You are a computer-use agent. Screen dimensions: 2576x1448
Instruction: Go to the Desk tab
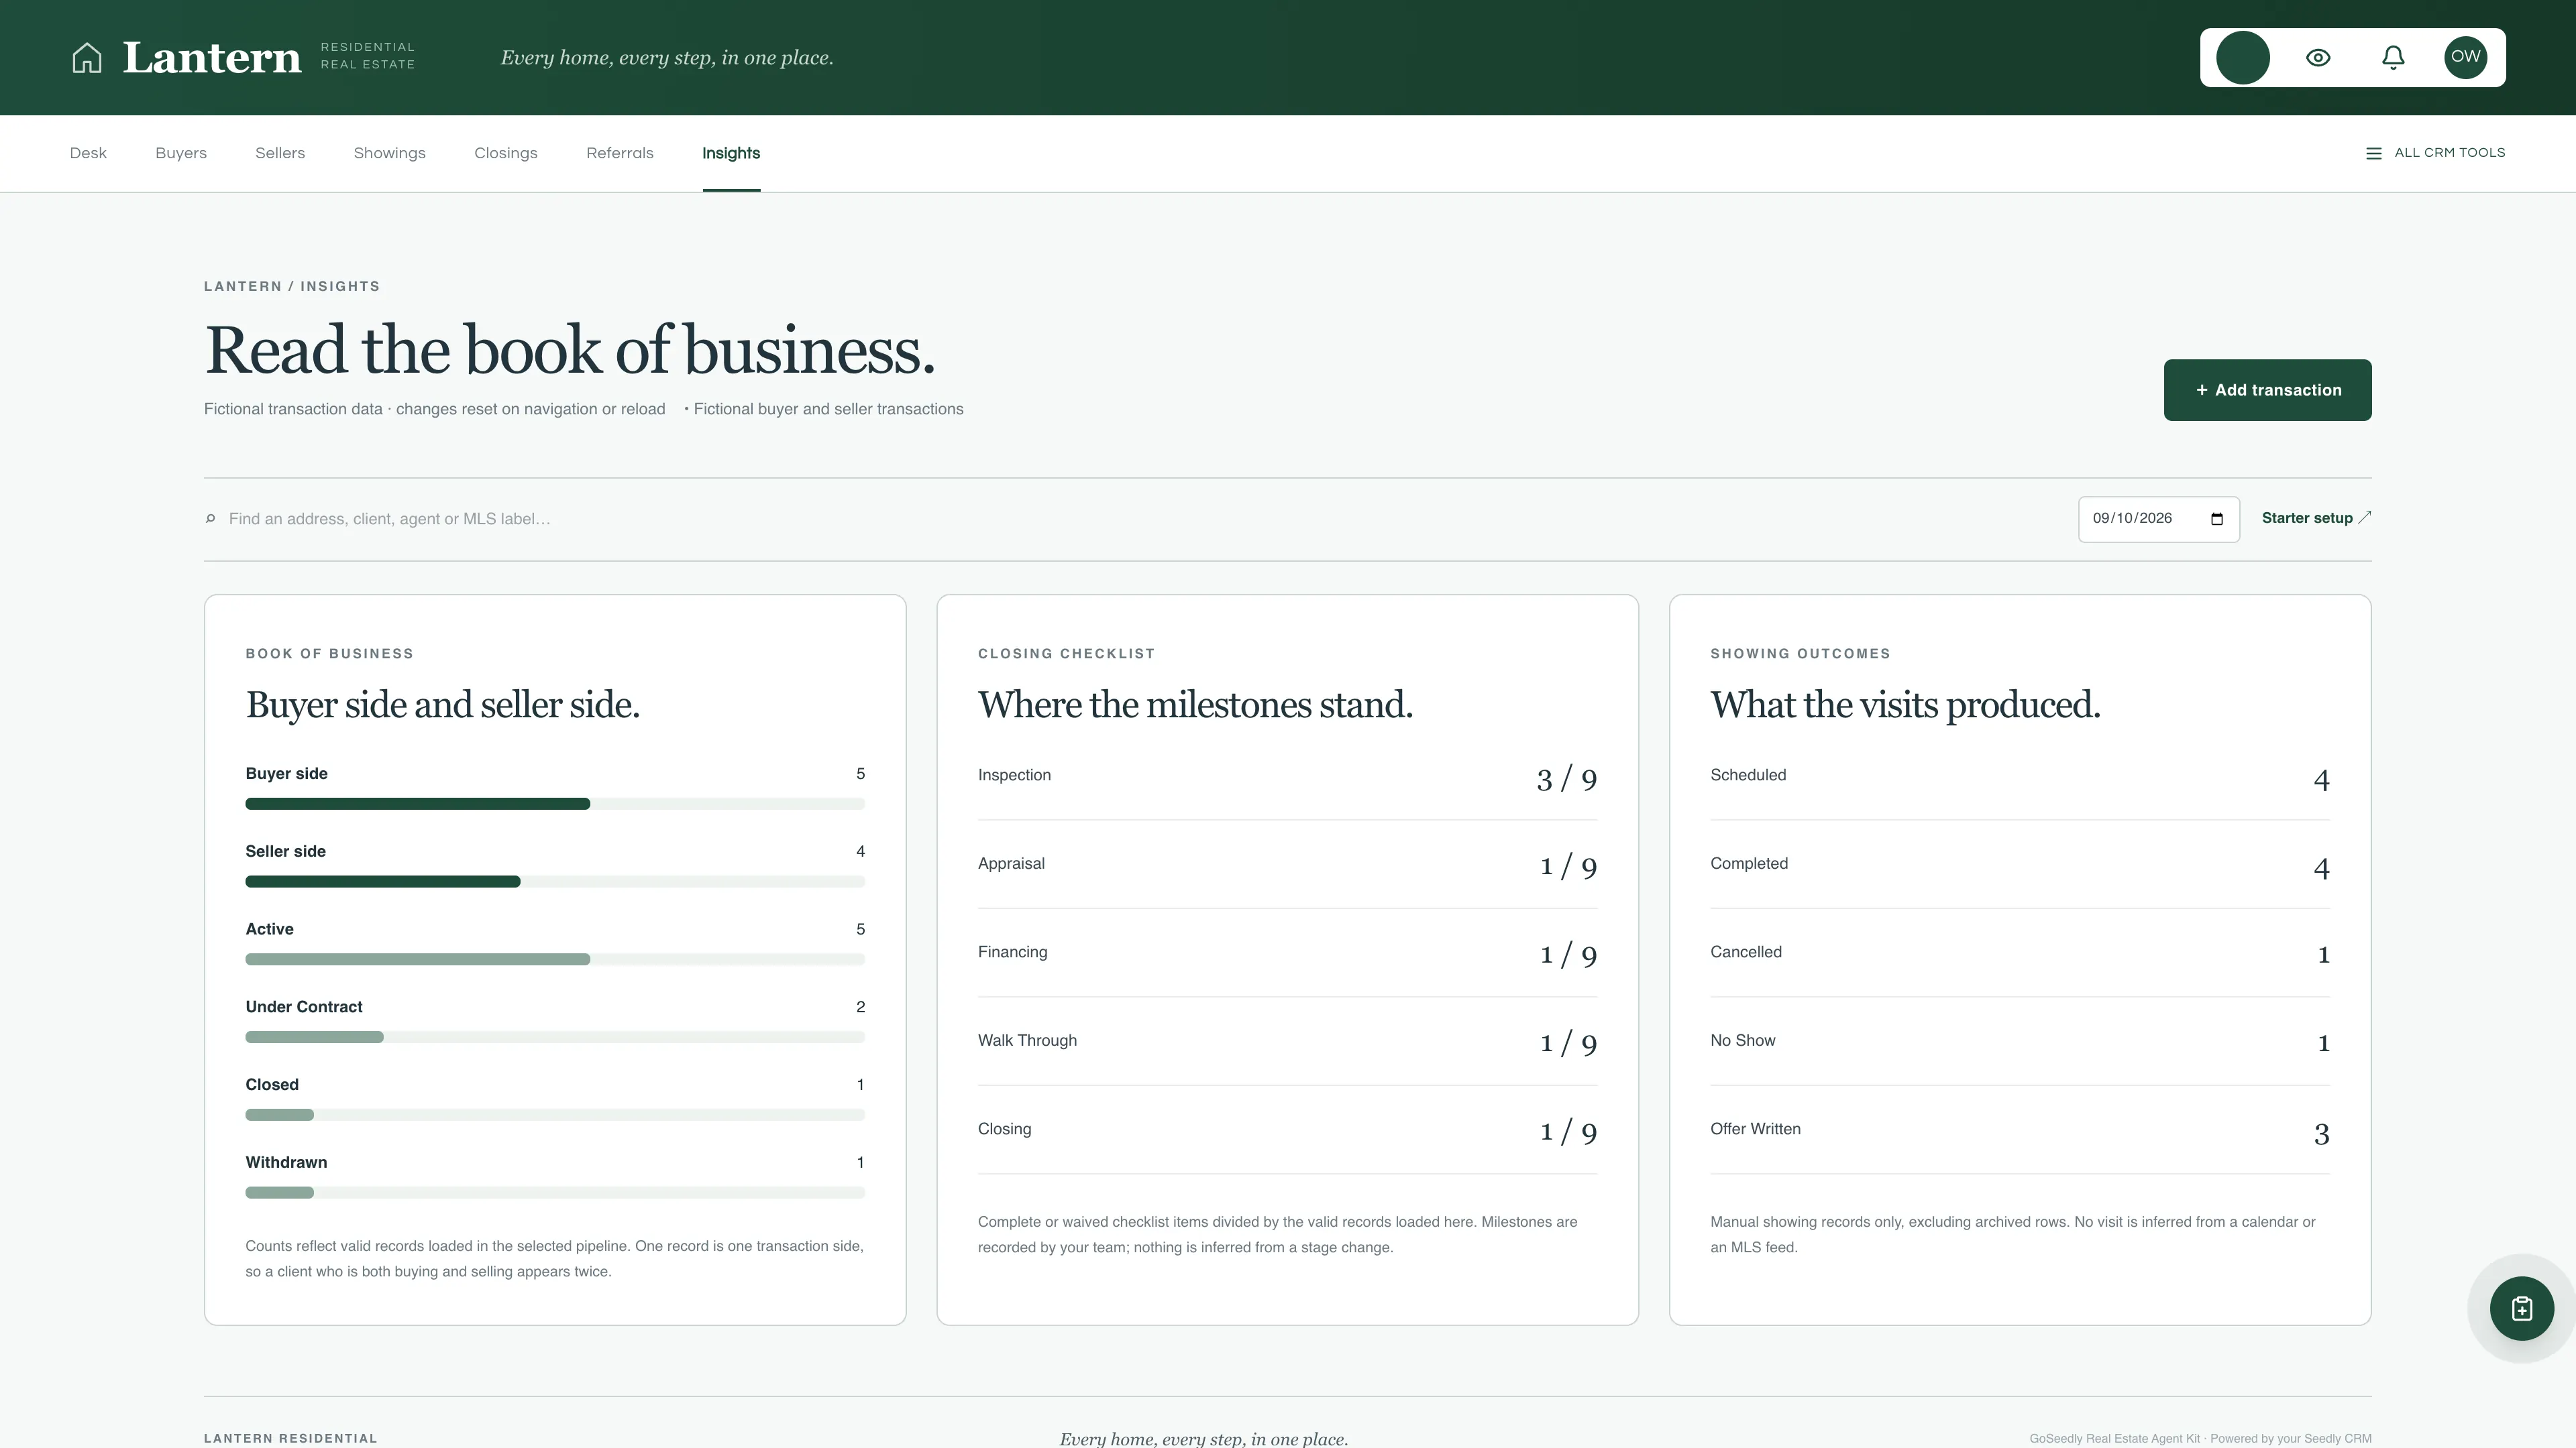[88, 153]
